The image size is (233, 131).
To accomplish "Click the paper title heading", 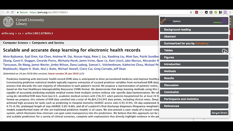I will (72, 50).
